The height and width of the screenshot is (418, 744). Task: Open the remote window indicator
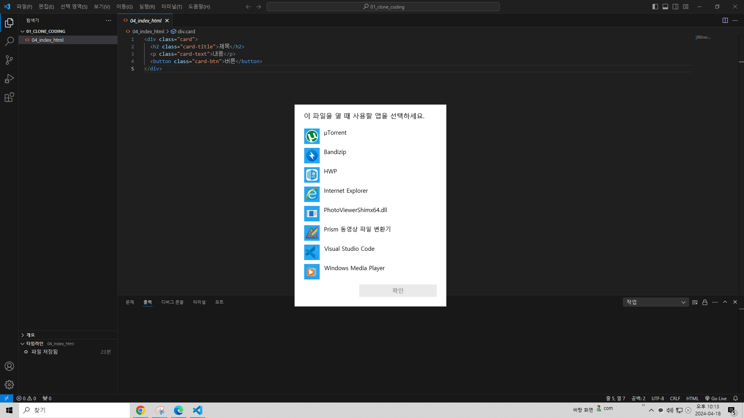click(x=7, y=398)
